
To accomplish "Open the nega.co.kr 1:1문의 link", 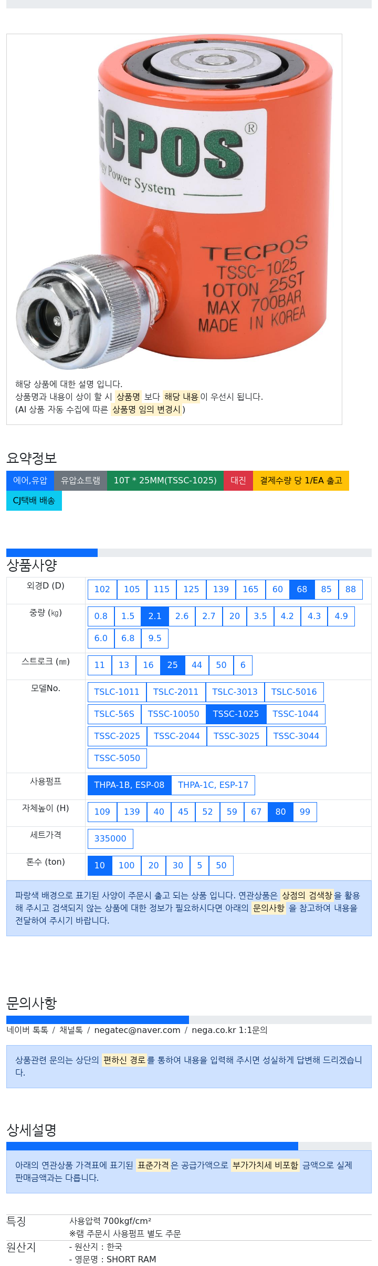I will click(x=229, y=1030).
